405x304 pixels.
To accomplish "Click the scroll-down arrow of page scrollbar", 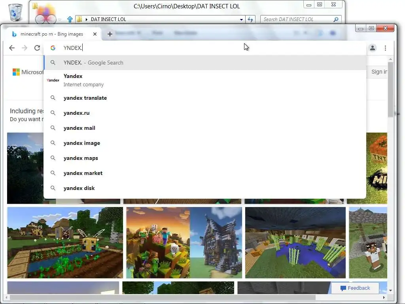I will (390, 291).
